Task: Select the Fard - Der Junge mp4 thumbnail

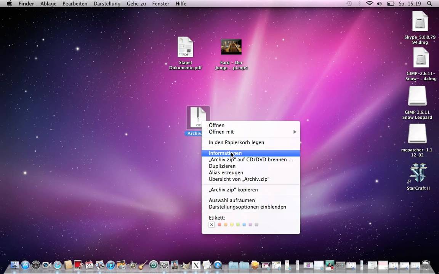Action: (x=231, y=47)
